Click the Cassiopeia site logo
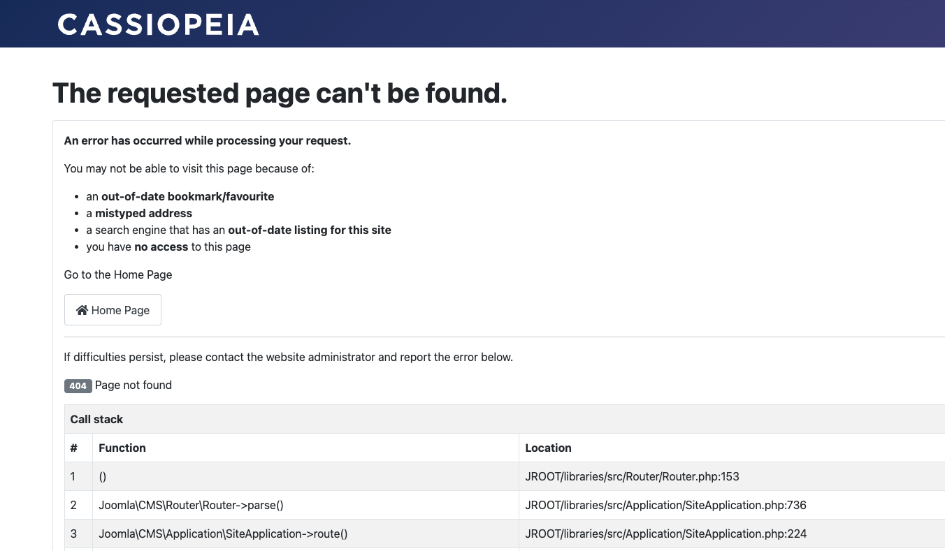The image size is (945, 551). [x=158, y=25]
